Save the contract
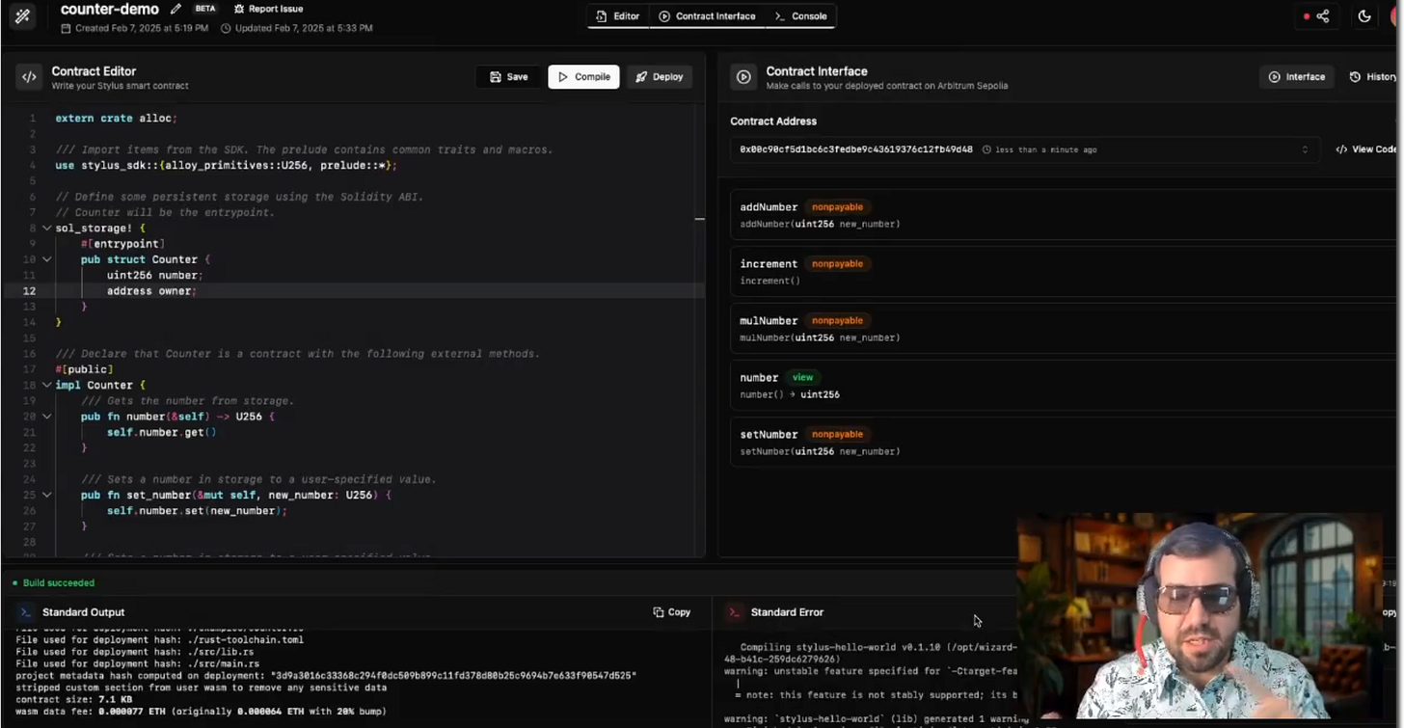 click(x=508, y=77)
